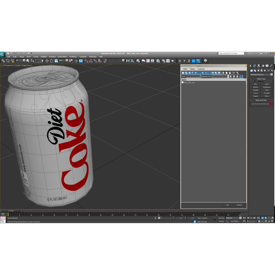Screen dimensions: 275x275
Task: Click the Find field in Select From Scene
Action: [x=193, y=76]
